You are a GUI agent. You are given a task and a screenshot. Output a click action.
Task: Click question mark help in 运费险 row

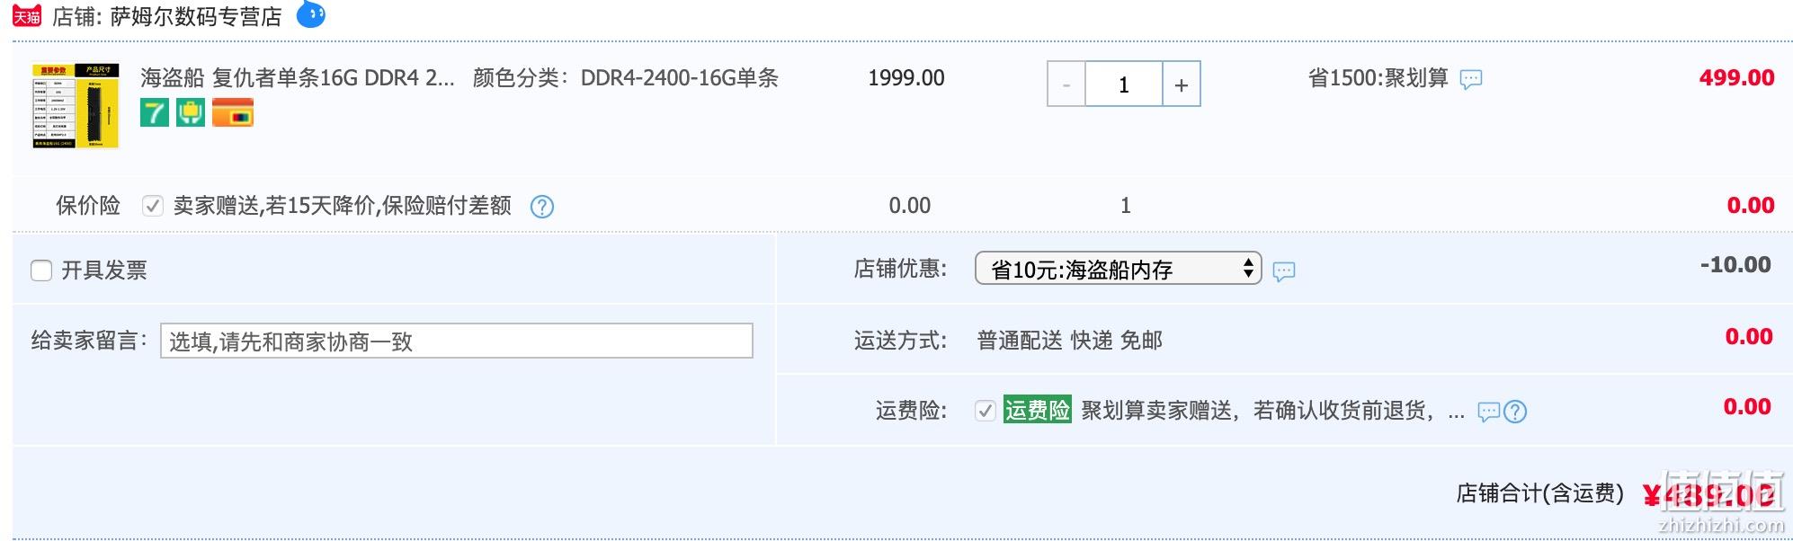click(1515, 412)
